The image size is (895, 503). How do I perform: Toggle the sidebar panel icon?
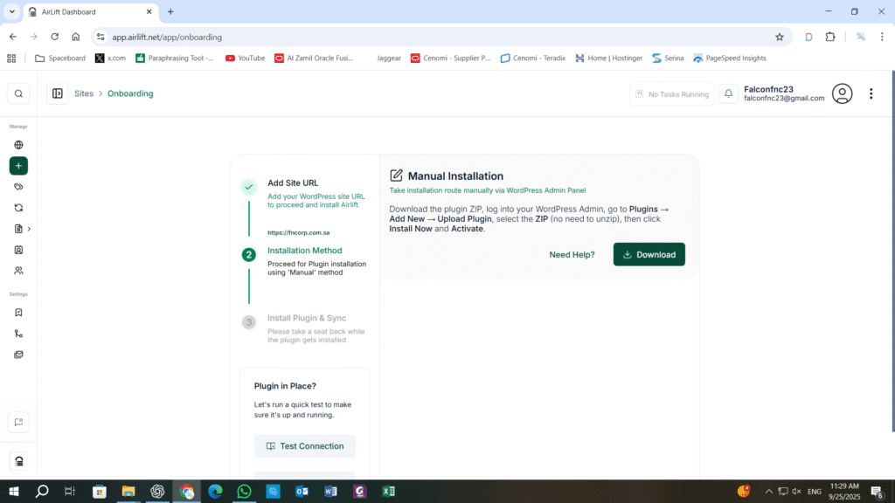coord(58,93)
